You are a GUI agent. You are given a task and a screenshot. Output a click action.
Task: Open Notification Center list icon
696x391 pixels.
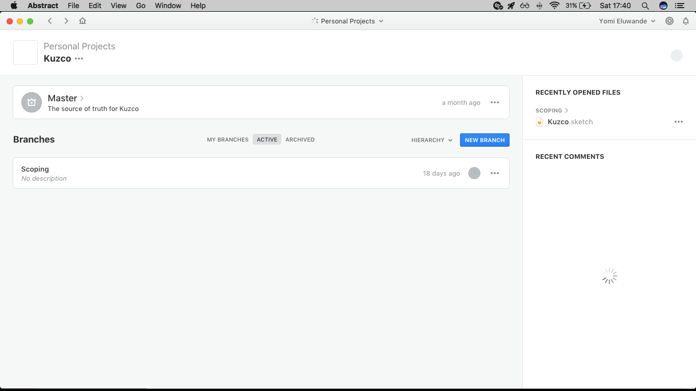(x=679, y=6)
